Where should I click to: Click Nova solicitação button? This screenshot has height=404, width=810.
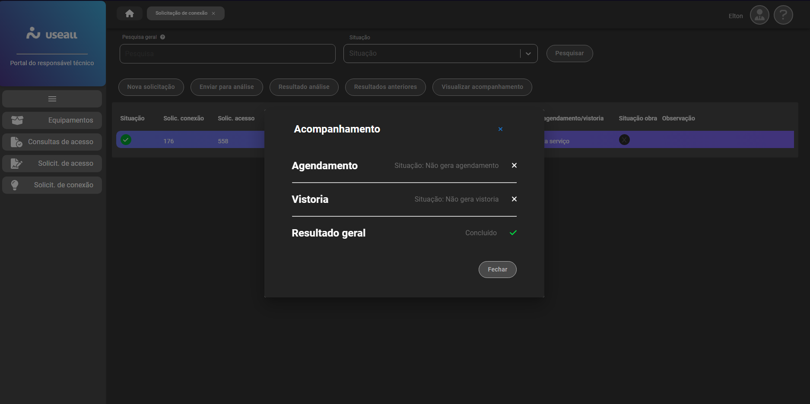pyautogui.click(x=151, y=87)
